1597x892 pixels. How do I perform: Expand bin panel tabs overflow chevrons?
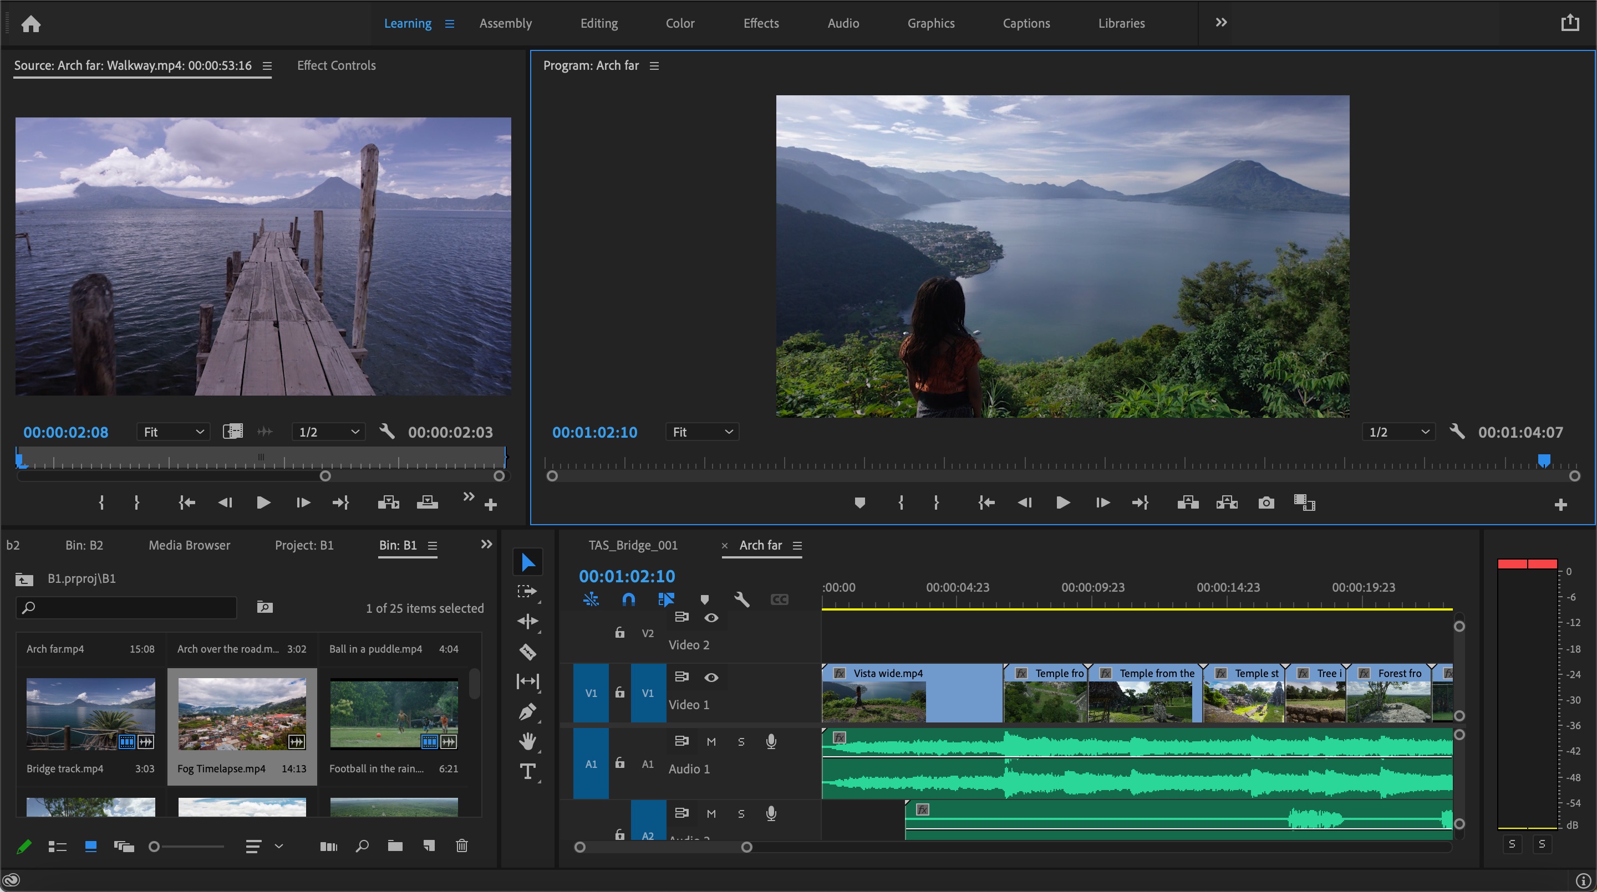click(x=487, y=544)
